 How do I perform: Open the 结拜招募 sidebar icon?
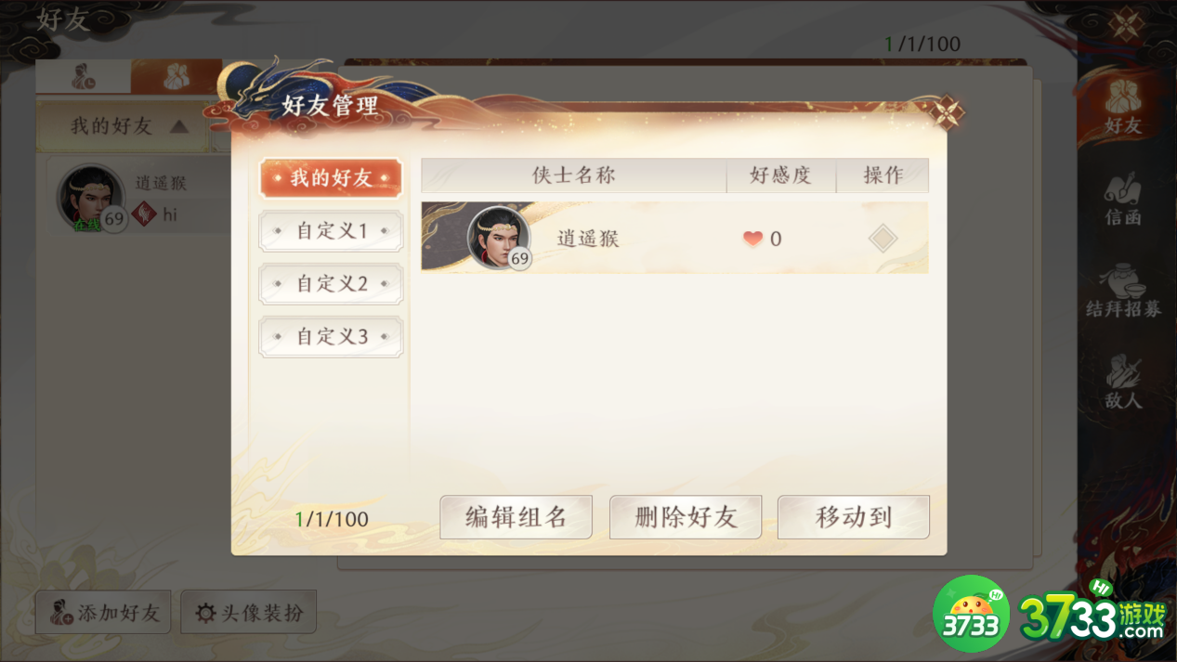pyautogui.click(x=1123, y=292)
